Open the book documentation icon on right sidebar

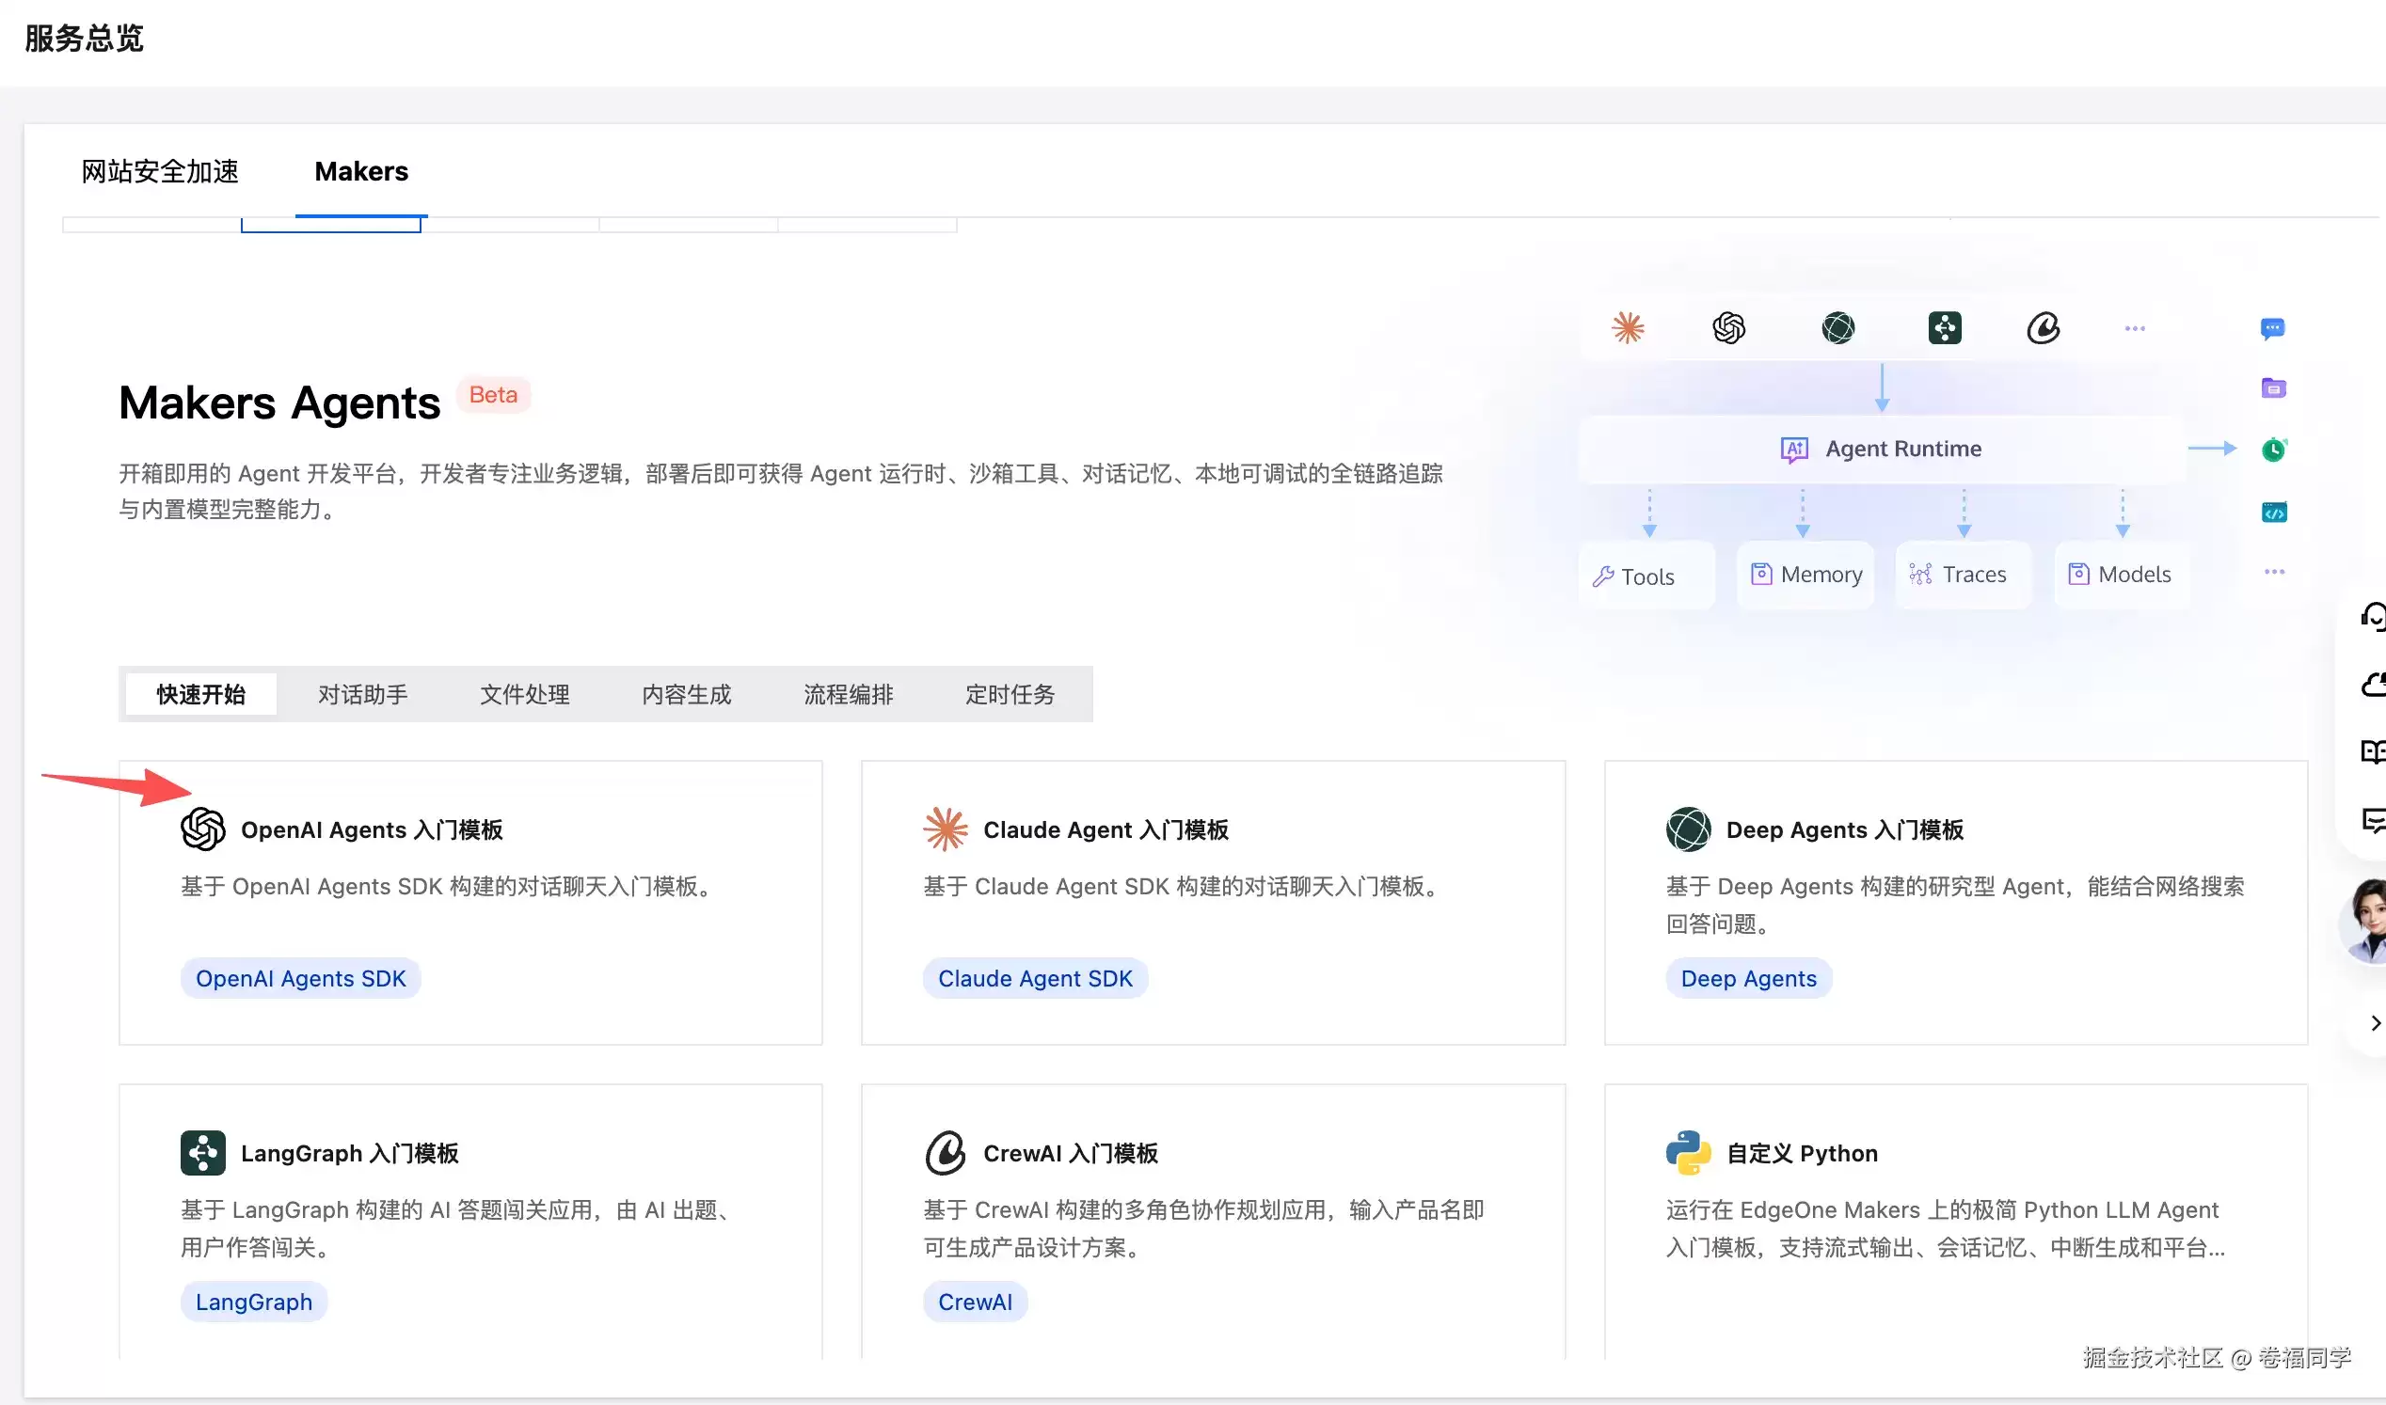[2373, 751]
